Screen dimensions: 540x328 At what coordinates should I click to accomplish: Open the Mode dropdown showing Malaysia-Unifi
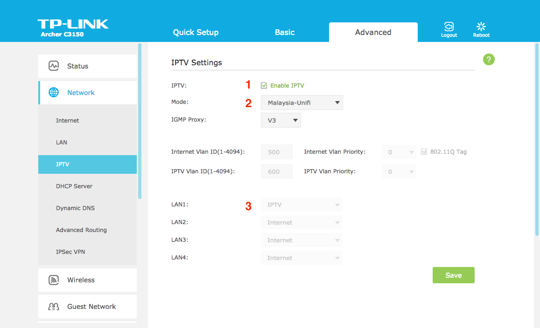(x=302, y=102)
